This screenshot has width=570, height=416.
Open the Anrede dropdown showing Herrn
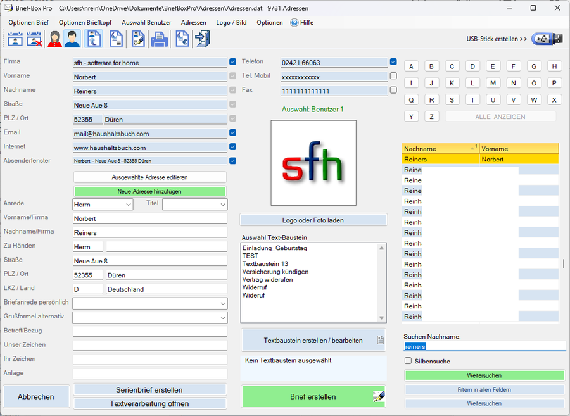tap(103, 205)
